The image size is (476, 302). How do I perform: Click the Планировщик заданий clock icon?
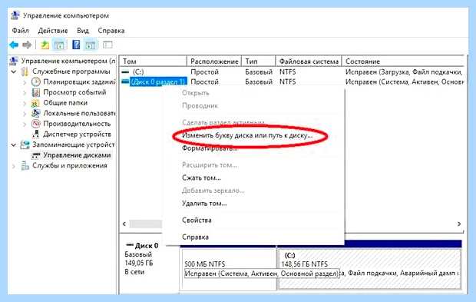(36, 81)
